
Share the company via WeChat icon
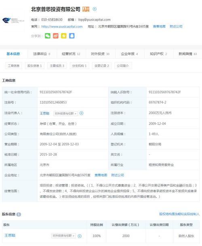coord(48,36)
